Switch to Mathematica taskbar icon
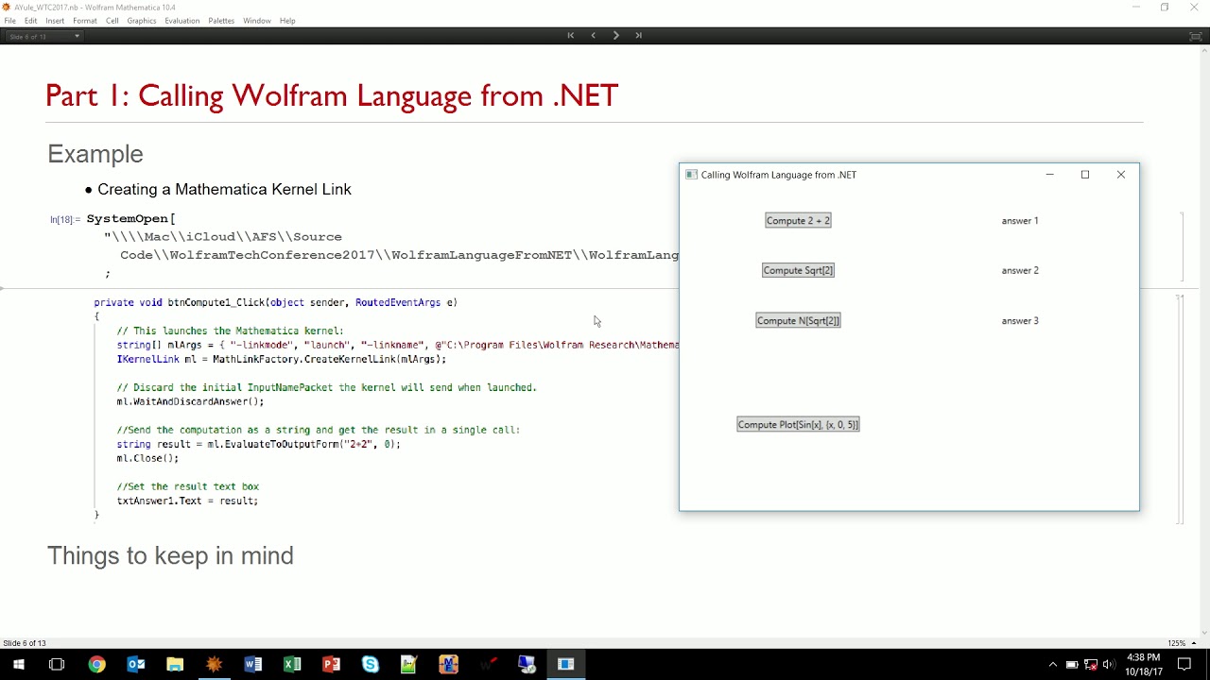Viewport: 1210px width, 680px height. [x=214, y=664]
